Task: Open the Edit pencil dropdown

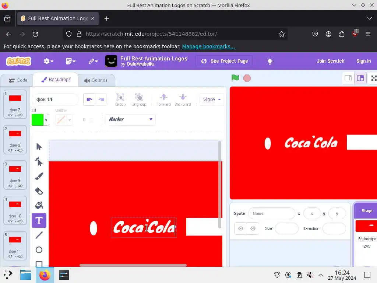Action: click(x=93, y=61)
